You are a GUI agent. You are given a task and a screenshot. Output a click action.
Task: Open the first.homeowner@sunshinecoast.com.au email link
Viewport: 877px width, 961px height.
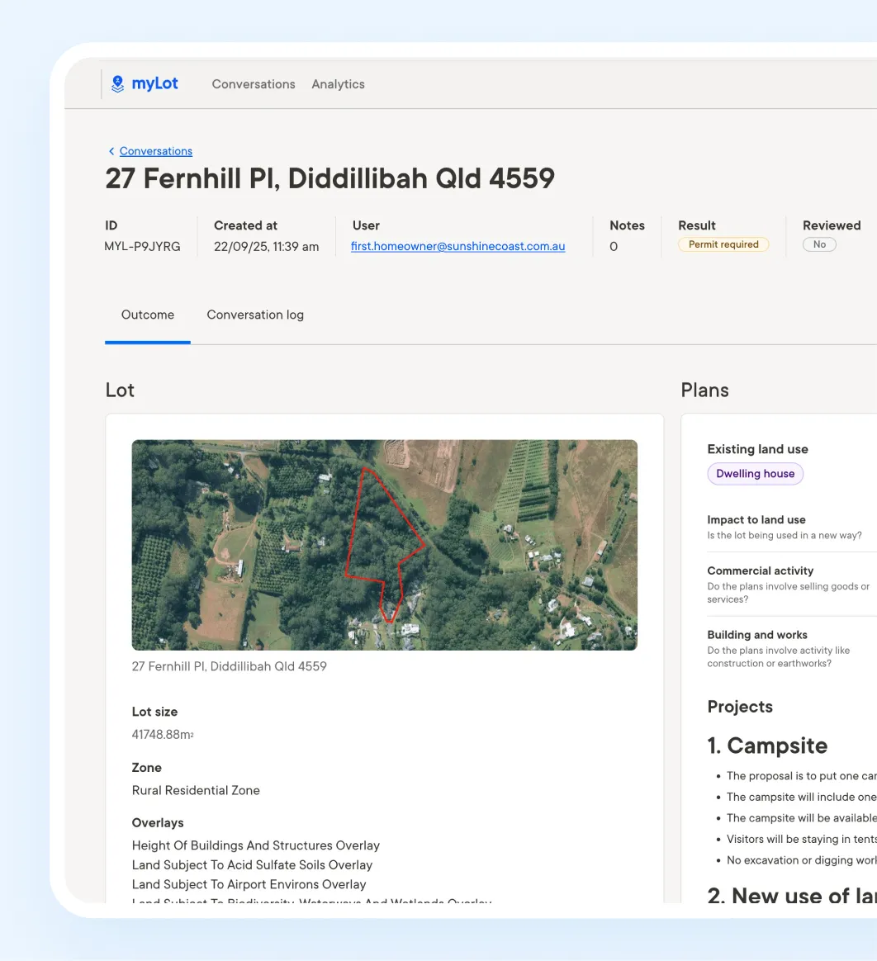[457, 246]
